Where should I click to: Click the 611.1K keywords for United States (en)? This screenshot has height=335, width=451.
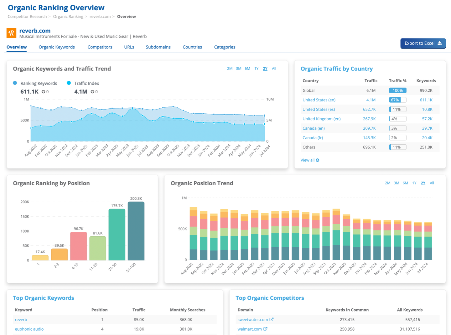(x=426, y=100)
